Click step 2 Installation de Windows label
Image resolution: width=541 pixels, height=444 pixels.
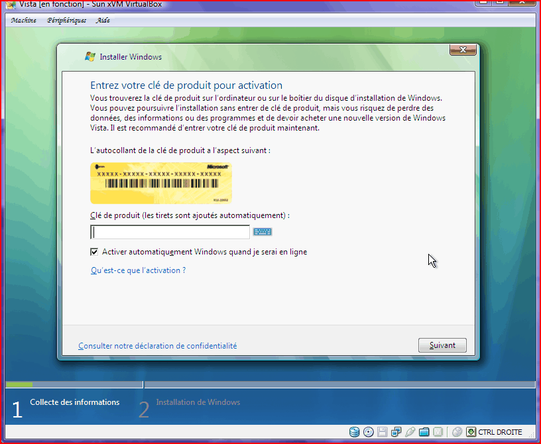(x=198, y=402)
